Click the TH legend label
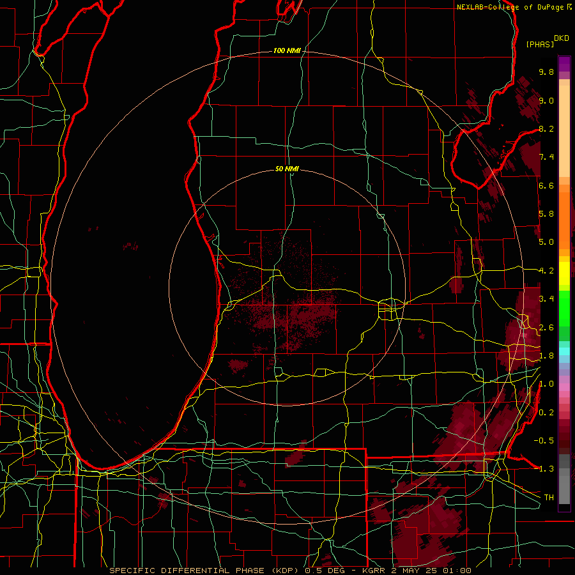Screen dimensions: 575x575 coord(549,498)
